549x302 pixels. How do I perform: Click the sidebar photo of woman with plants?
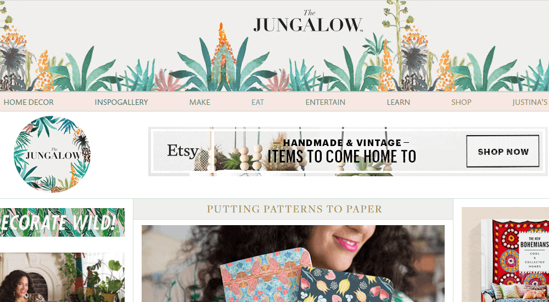click(x=62, y=277)
